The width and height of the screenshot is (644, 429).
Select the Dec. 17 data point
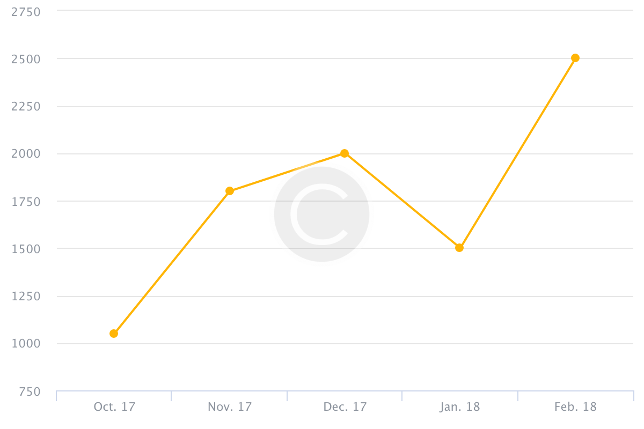(345, 153)
